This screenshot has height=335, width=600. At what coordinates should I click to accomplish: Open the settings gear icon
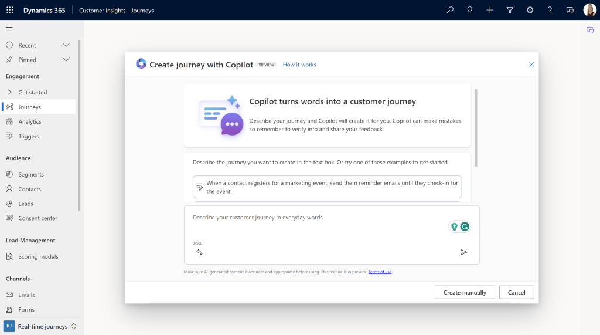click(530, 10)
